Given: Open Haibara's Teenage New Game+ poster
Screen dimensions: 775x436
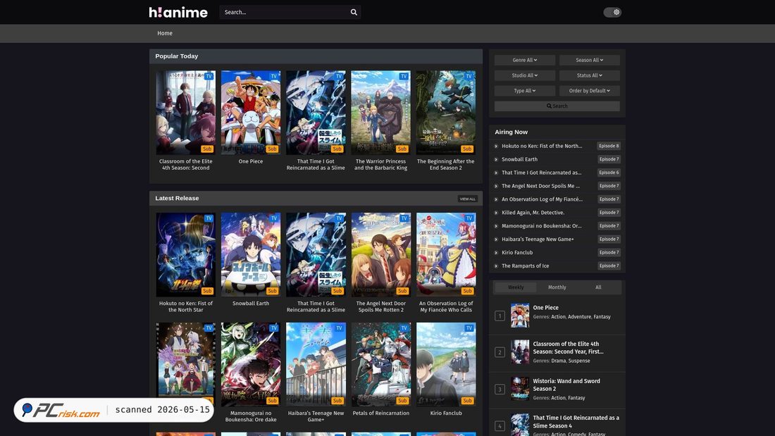Looking at the screenshot, I should pyautogui.click(x=316, y=364).
